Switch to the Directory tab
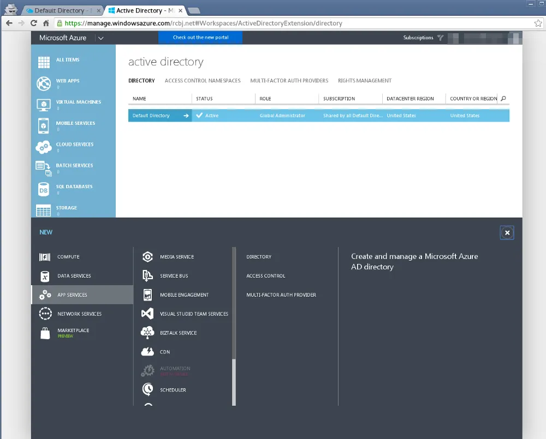This screenshot has width=546, height=439. (x=141, y=81)
